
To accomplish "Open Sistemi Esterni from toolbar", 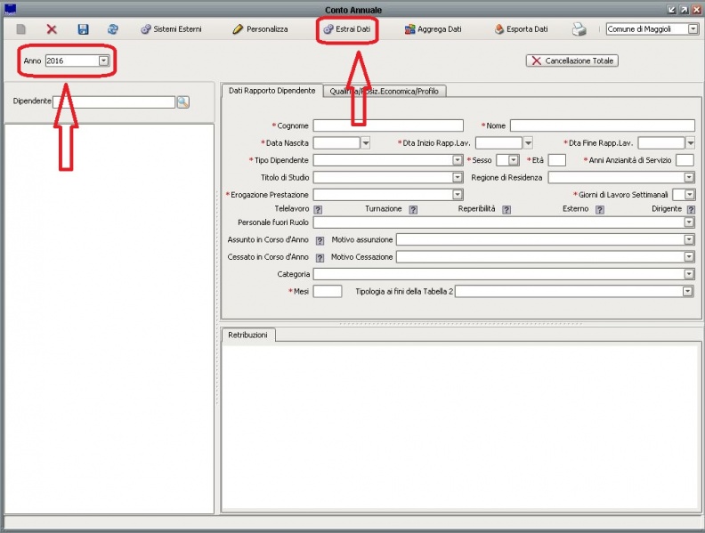I will point(171,29).
